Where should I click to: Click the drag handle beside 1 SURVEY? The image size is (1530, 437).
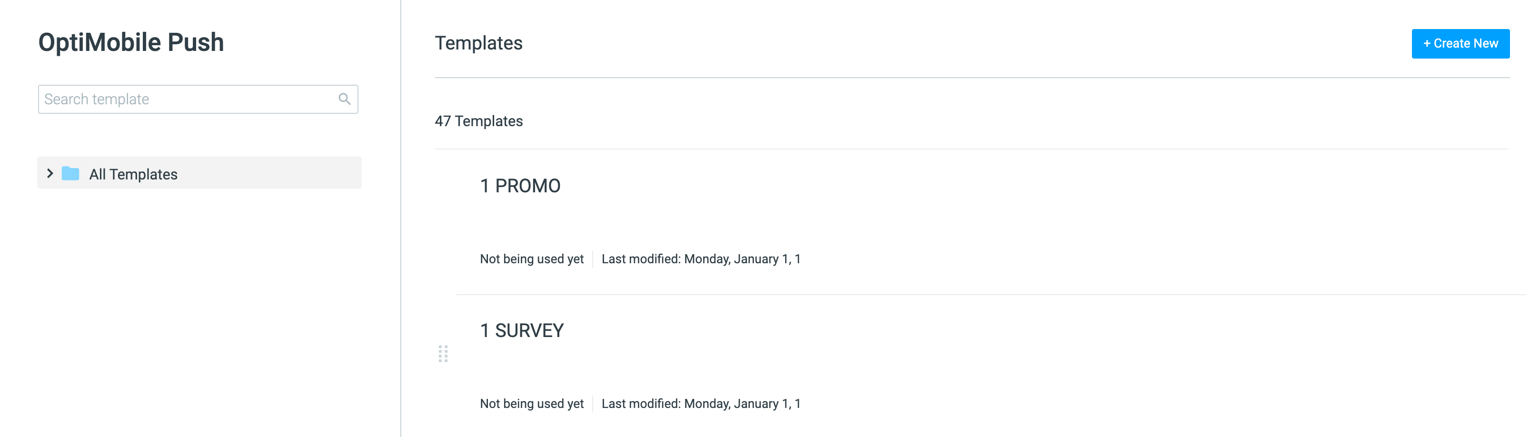443,354
